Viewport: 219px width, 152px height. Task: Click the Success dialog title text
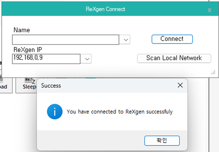(51, 86)
